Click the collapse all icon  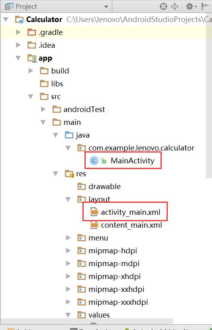pyautogui.click(x=175, y=6)
